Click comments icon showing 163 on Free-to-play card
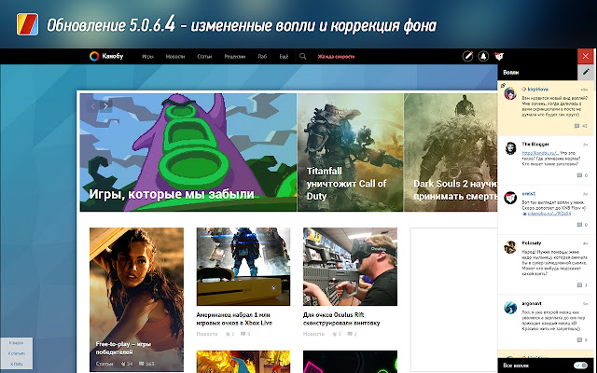 click(x=141, y=364)
